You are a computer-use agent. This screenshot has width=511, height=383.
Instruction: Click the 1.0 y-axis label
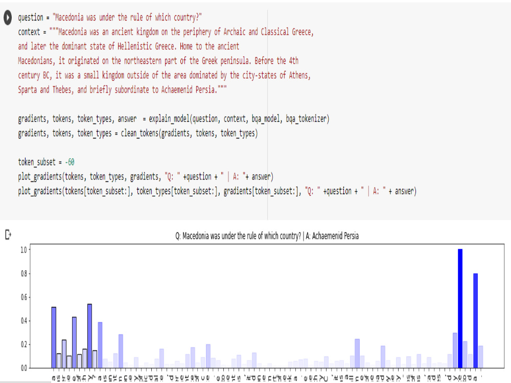click(24, 250)
